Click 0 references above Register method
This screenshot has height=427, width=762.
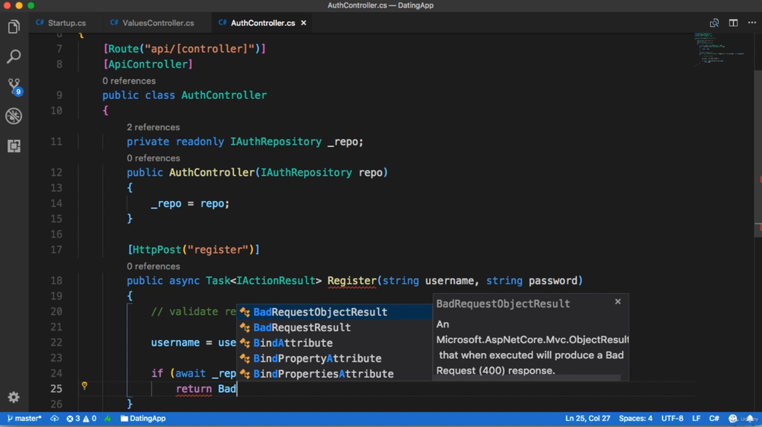[x=153, y=266]
